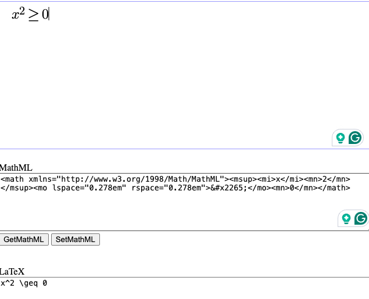
Task: Open Grammarly icon in MathML textarea
Action: pyautogui.click(x=360, y=218)
